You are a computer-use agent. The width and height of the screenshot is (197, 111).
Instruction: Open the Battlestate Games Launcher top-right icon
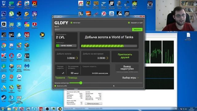150,5
